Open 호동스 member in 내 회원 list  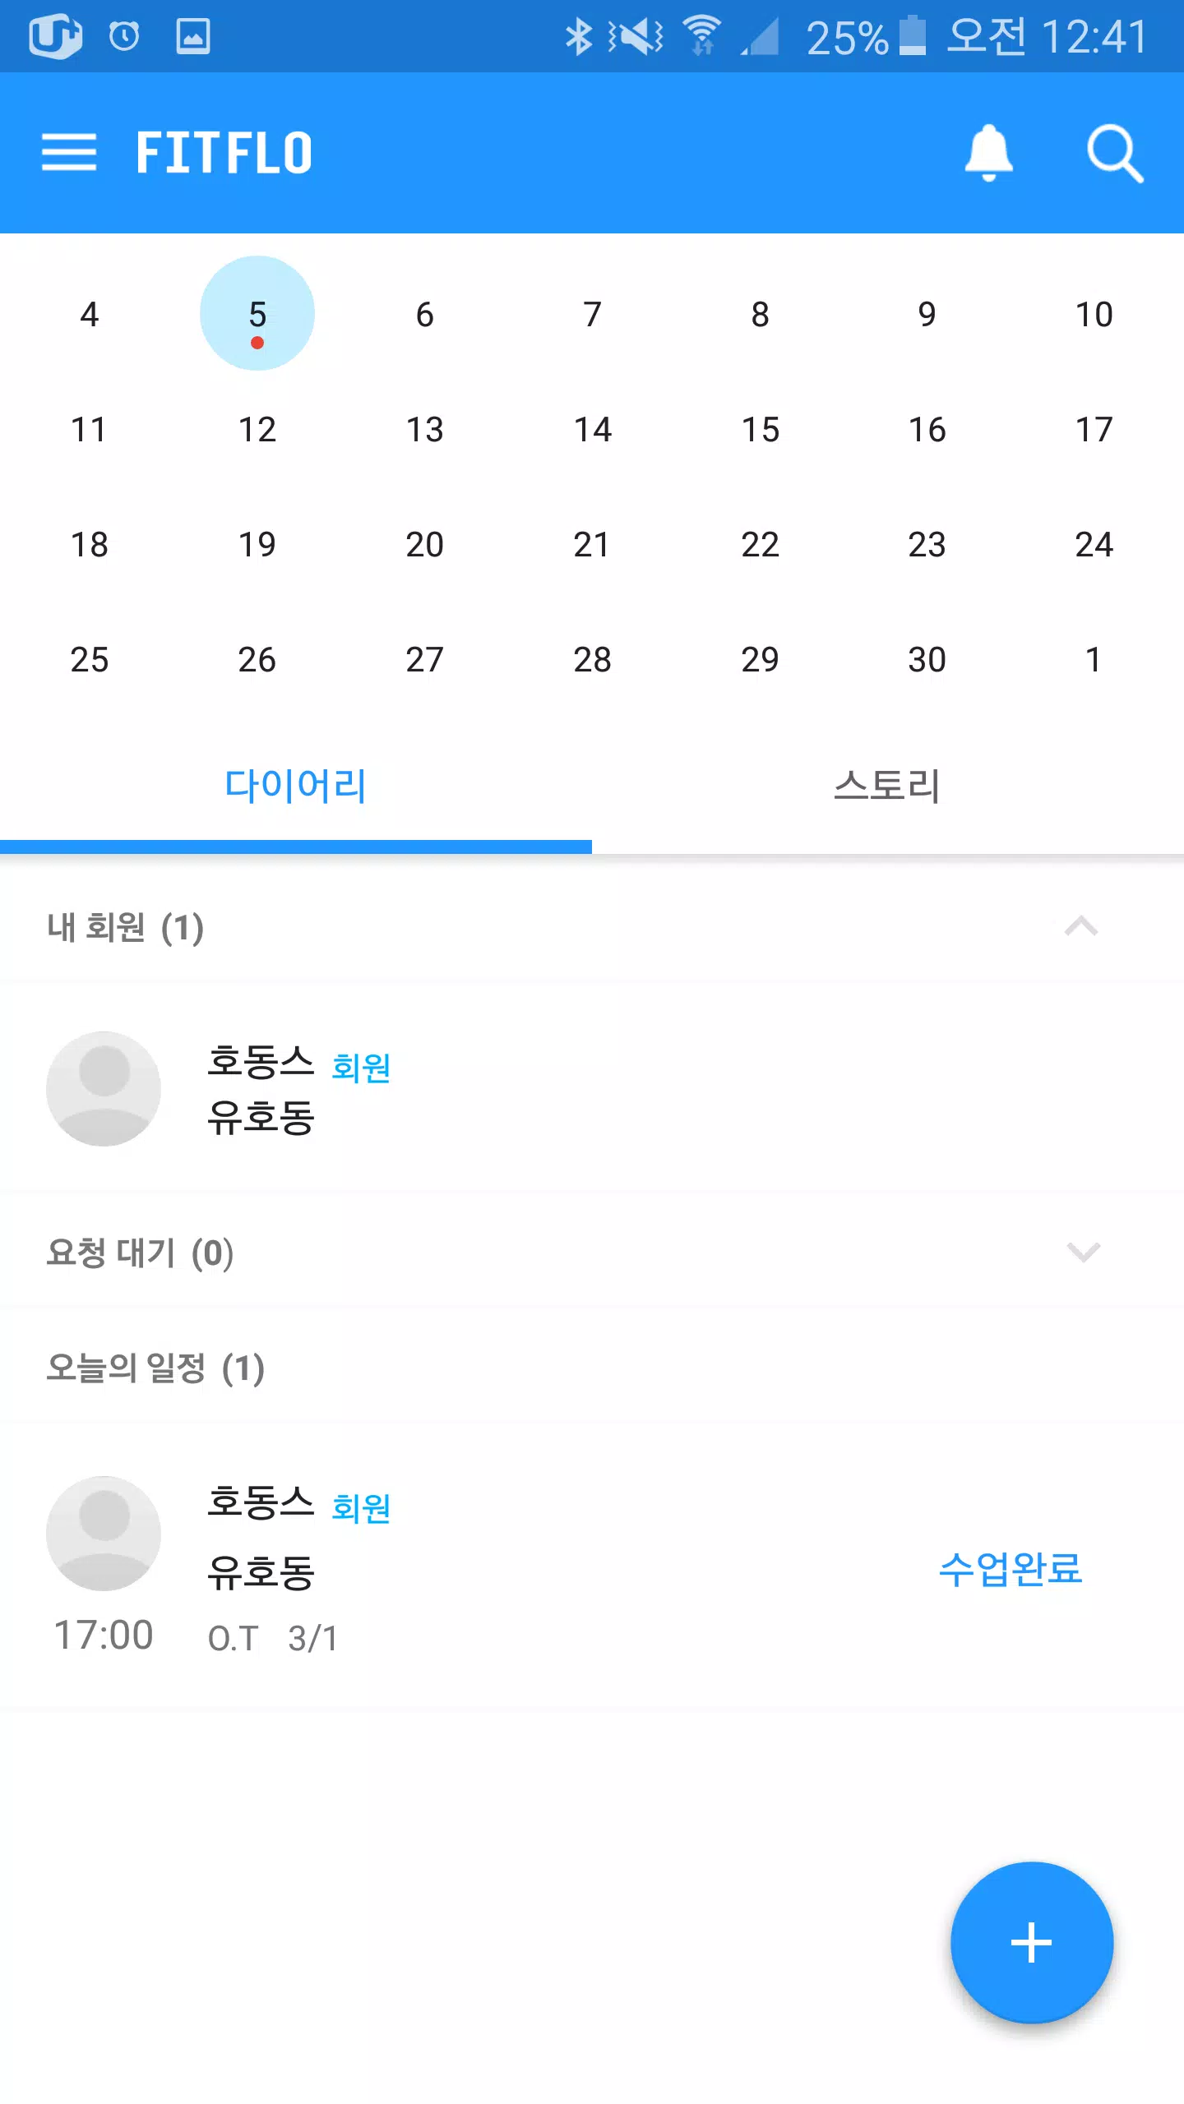[x=592, y=1088]
